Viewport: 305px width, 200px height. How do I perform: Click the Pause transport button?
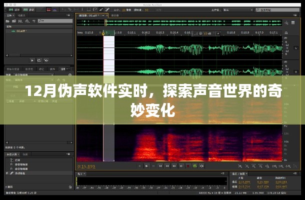153,166
